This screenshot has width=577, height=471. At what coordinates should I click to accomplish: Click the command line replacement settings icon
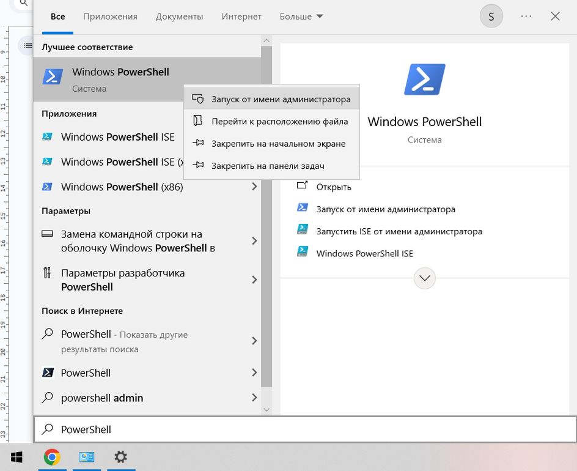click(x=47, y=234)
